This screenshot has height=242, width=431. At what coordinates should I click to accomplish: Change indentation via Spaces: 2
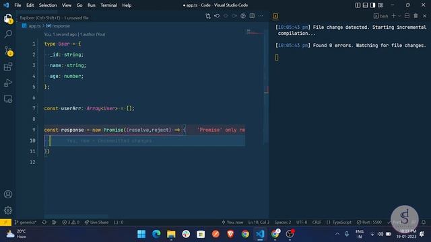[x=283, y=223]
